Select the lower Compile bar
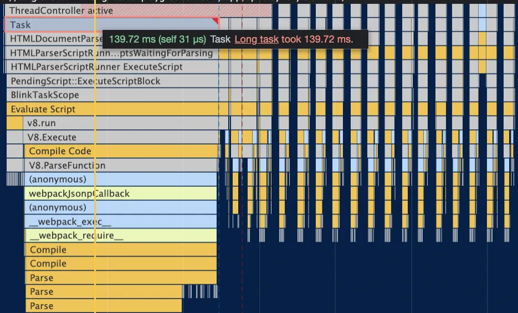Viewport: 518px width, 313px height. click(121, 264)
